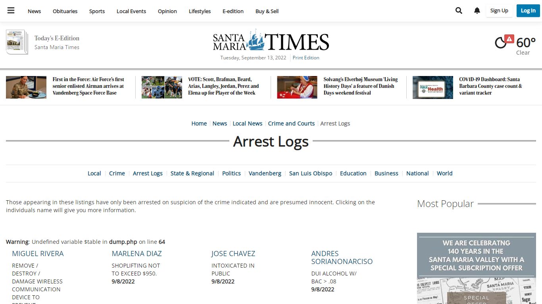Open the Local Events menu
This screenshot has width=542, height=304.
(131, 11)
